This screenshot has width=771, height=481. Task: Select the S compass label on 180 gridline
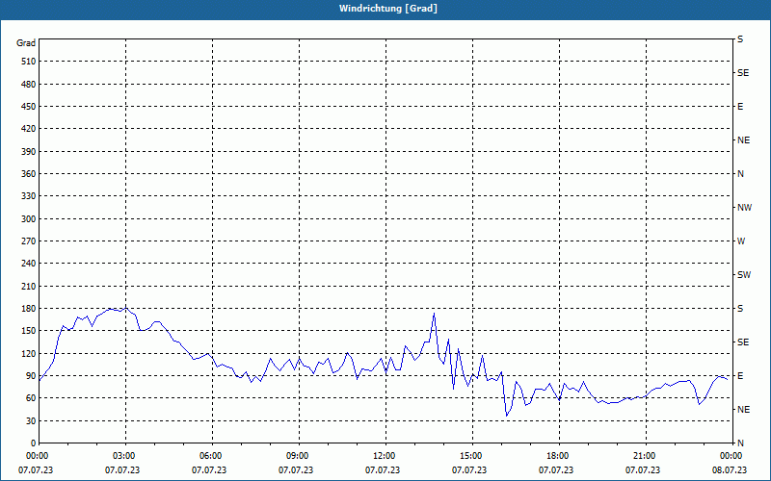(740, 308)
